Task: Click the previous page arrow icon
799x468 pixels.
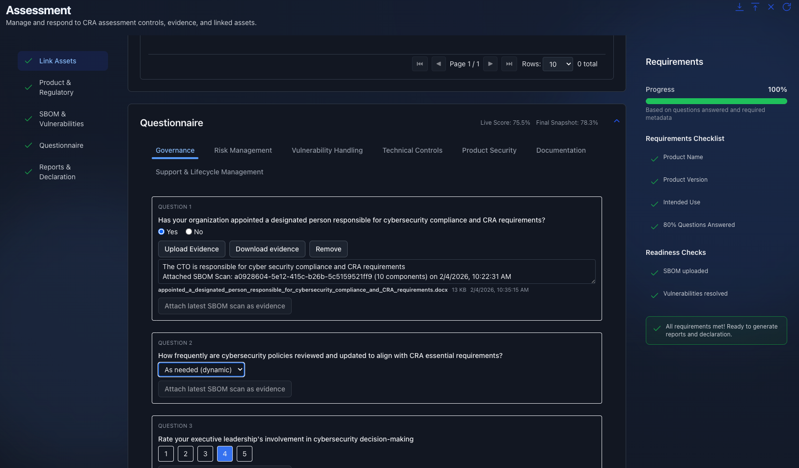Action: coord(439,64)
